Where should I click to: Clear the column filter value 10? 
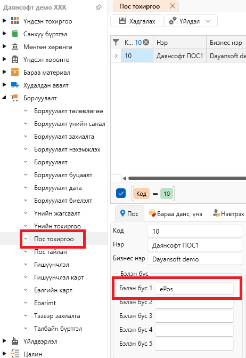coord(146,42)
